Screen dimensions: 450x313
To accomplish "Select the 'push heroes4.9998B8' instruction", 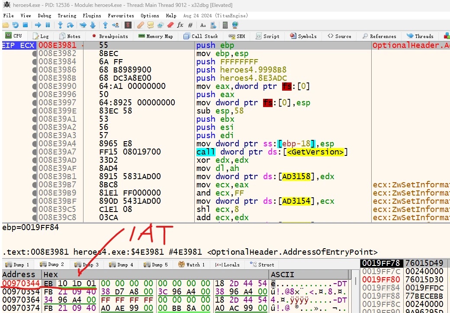I will pos(241,70).
